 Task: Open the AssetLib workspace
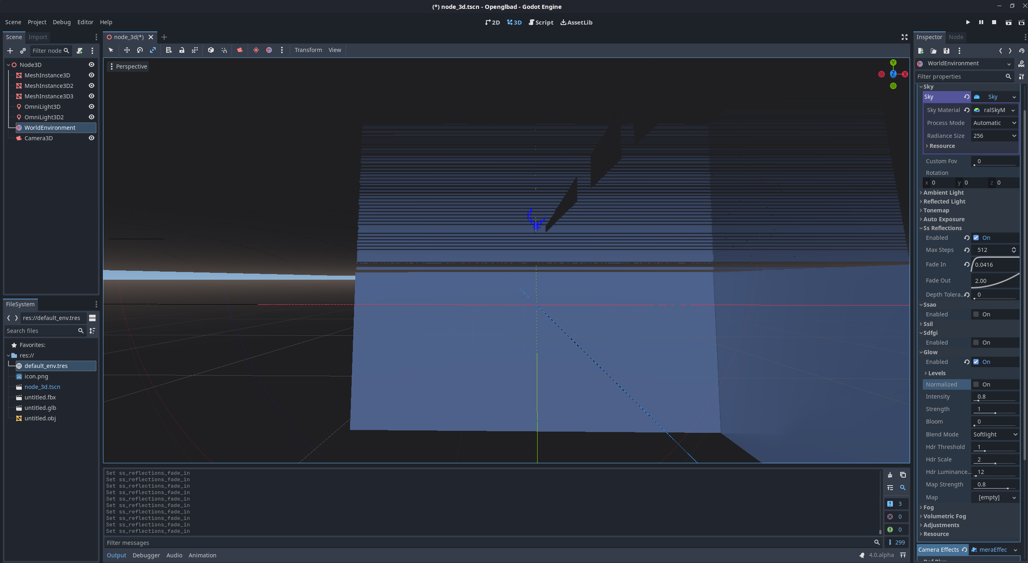click(x=576, y=23)
